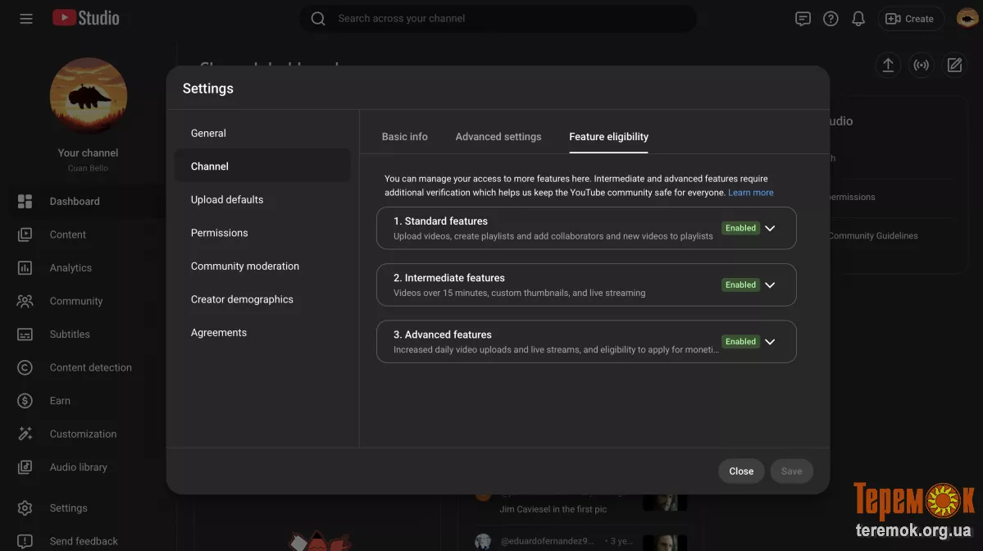
Task: Switch to the Advanced settings tab
Action: [x=498, y=137]
